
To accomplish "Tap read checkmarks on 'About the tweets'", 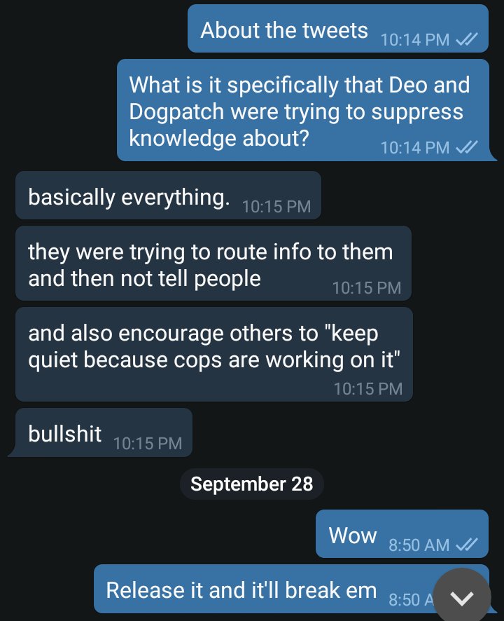I will (467, 39).
